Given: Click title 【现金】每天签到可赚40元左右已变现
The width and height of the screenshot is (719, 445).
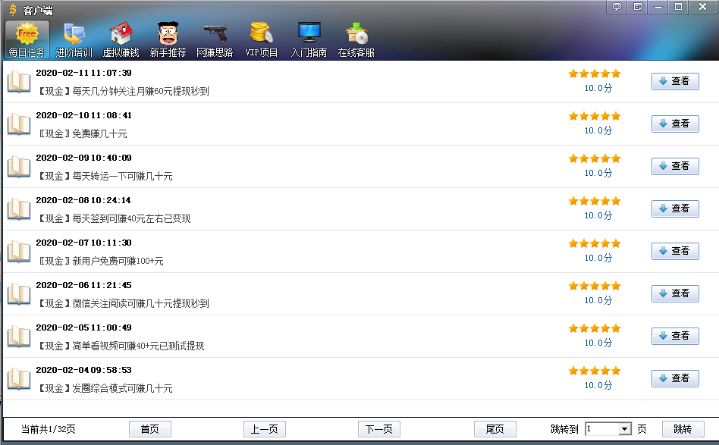Looking at the screenshot, I should (113, 218).
